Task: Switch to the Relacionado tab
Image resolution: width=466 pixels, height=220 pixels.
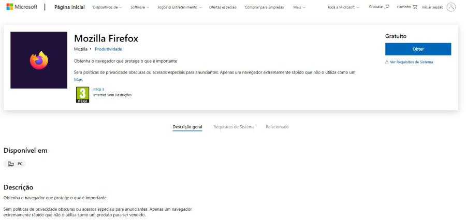Action: tap(277, 127)
